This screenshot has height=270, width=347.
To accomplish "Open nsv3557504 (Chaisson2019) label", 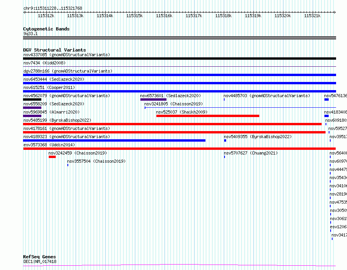I will [96, 161].
